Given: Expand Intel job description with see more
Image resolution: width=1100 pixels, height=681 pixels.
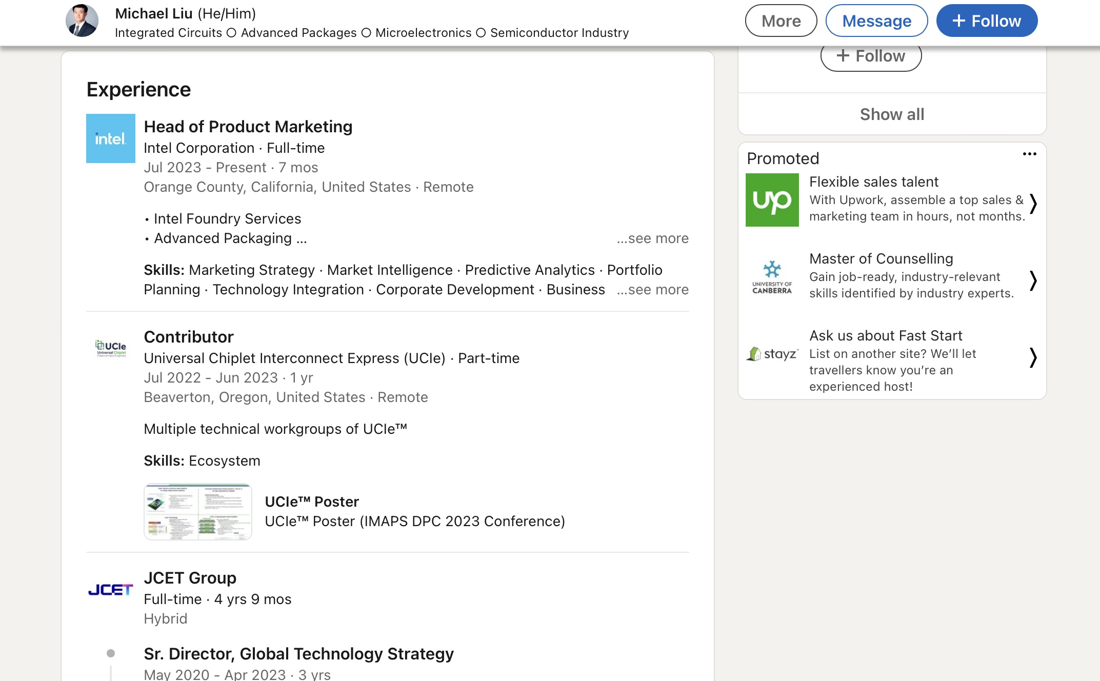Looking at the screenshot, I should click(x=652, y=238).
